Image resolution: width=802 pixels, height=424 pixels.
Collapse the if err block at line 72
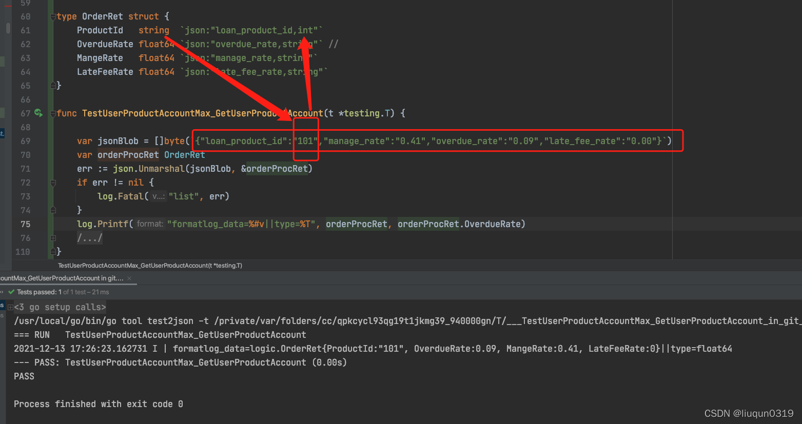coord(53,183)
